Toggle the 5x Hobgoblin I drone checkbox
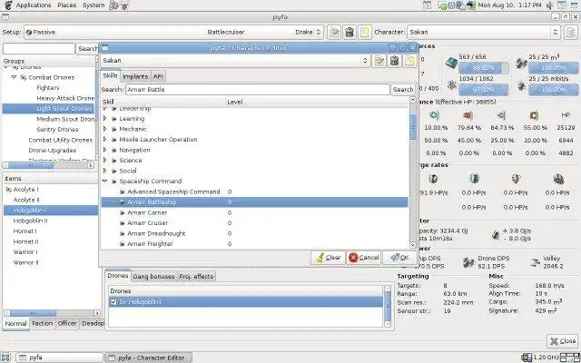This screenshot has width=581, height=363. (113, 302)
